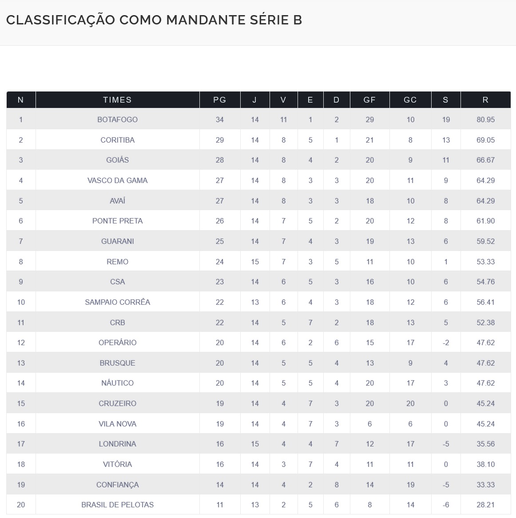
Task: Select the Coritiba team name
Action: [117, 140]
